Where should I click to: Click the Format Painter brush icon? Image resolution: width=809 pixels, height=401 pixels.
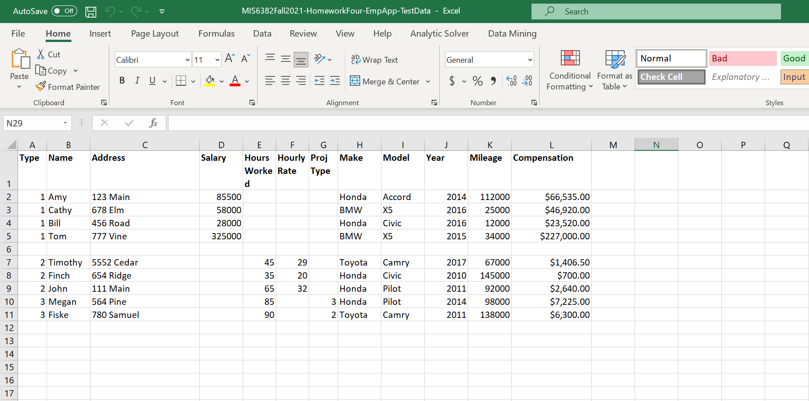(x=41, y=86)
